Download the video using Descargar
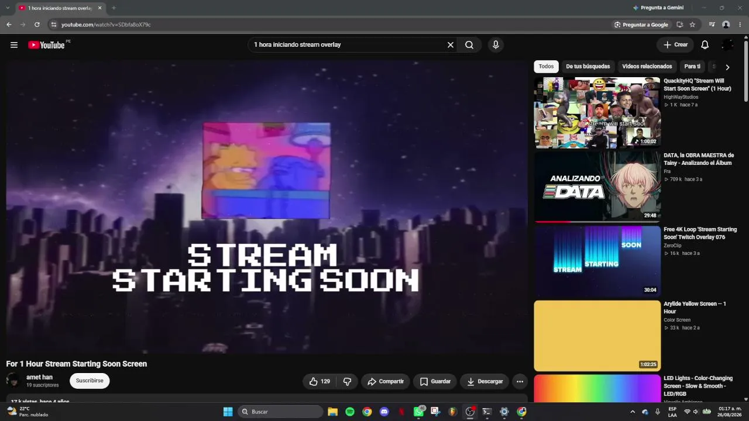The width and height of the screenshot is (749, 421). click(x=485, y=381)
